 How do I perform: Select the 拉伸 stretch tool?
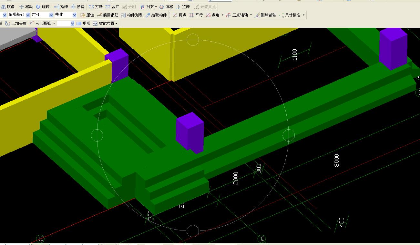click(x=183, y=6)
